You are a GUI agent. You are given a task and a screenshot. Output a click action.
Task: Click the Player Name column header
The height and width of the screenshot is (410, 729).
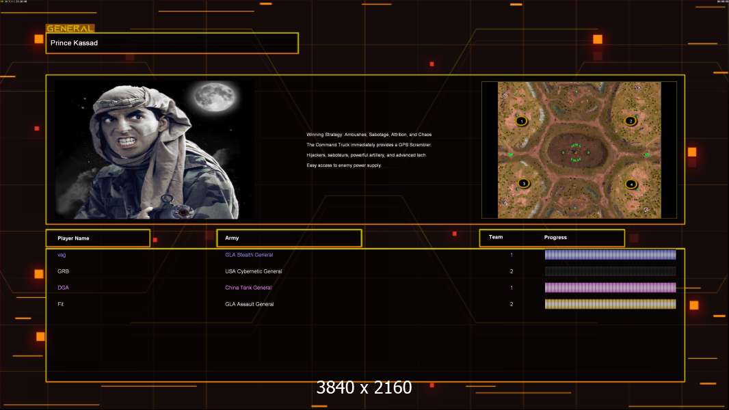pos(98,238)
